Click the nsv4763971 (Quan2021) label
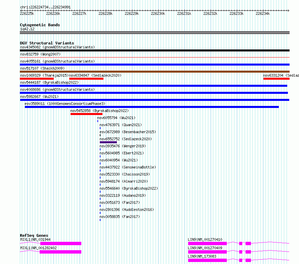The height and width of the screenshot is (264, 299). point(121,125)
